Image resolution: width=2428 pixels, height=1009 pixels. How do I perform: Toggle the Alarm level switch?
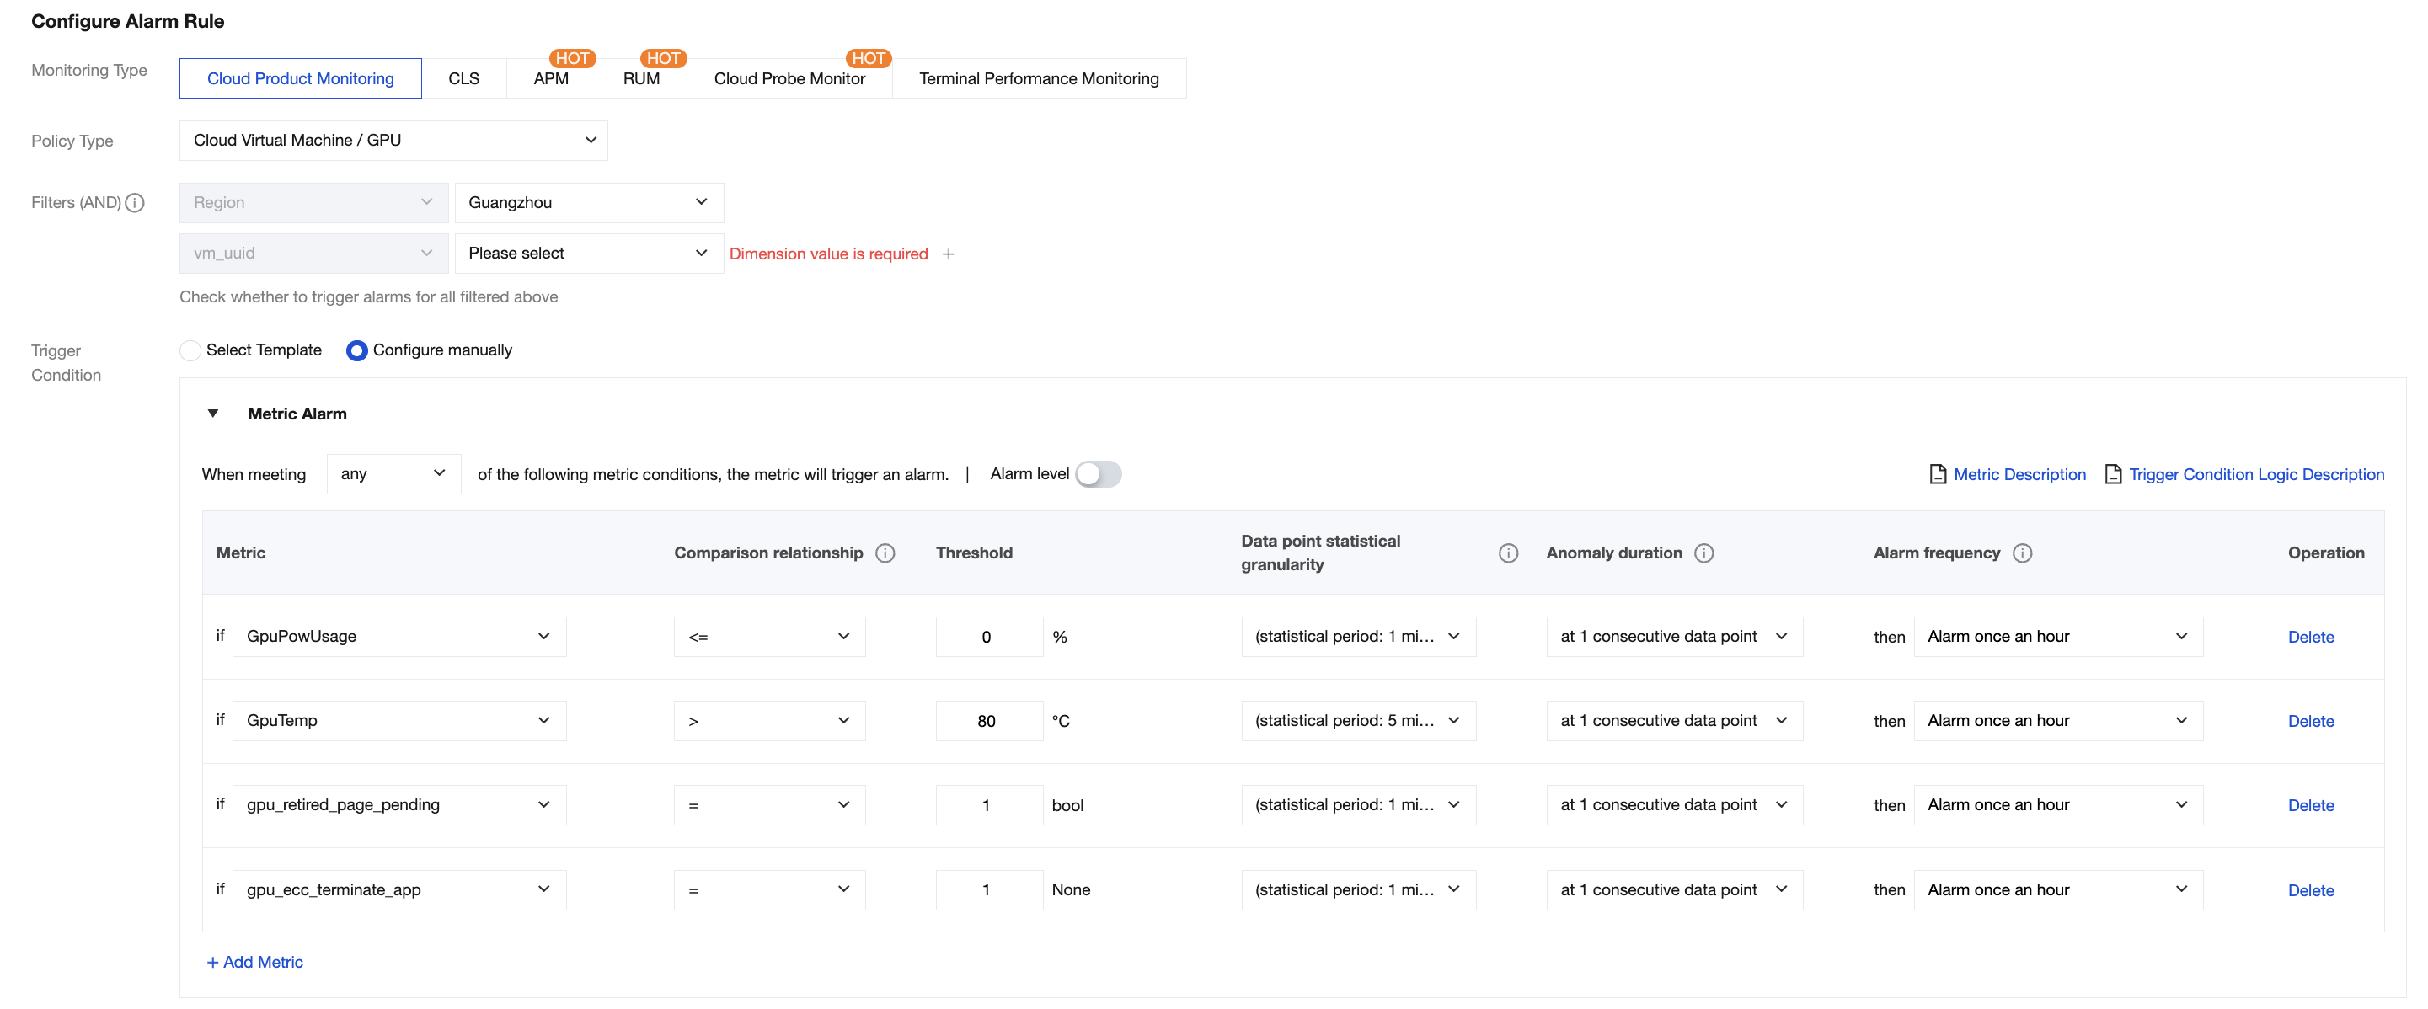click(x=1098, y=474)
